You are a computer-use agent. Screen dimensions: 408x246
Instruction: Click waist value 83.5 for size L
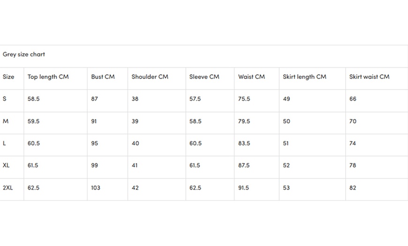click(244, 144)
